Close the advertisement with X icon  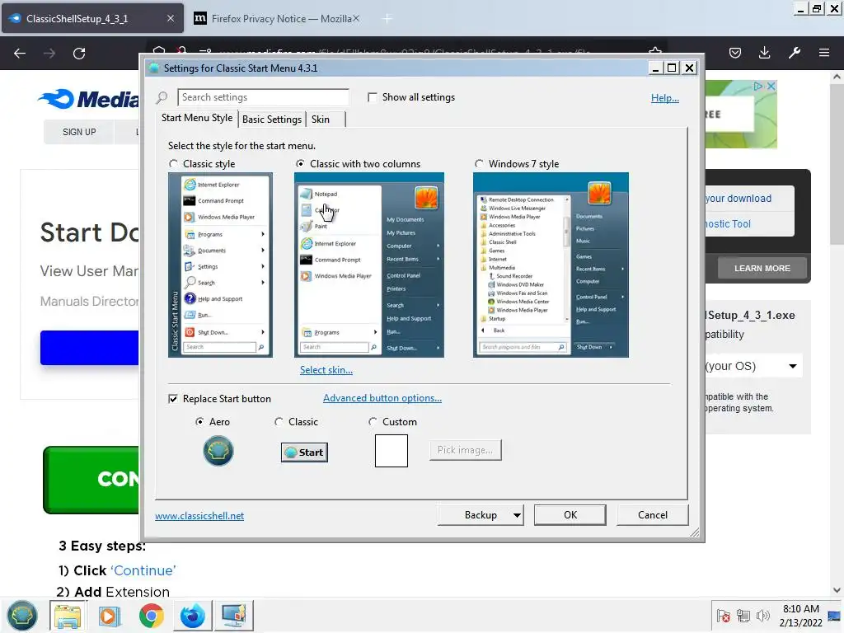tap(771, 86)
